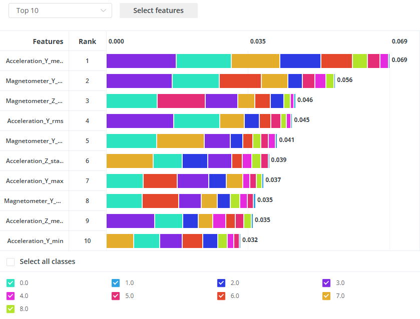Toggle the class 2.0 blue checkbox
420x319 pixels.
click(x=221, y=283)
